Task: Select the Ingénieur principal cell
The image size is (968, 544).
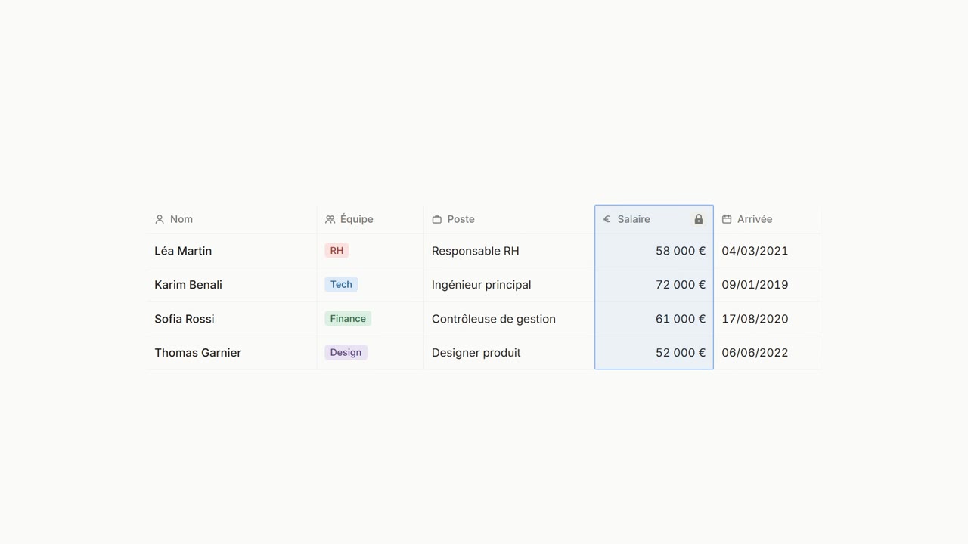Action: [509, 285]
